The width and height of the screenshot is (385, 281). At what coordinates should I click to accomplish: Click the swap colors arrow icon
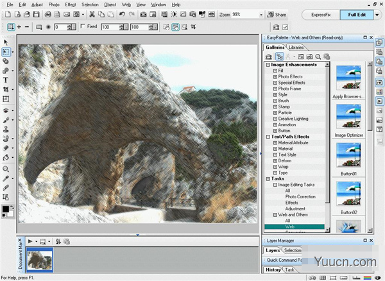tap(12, 207)
